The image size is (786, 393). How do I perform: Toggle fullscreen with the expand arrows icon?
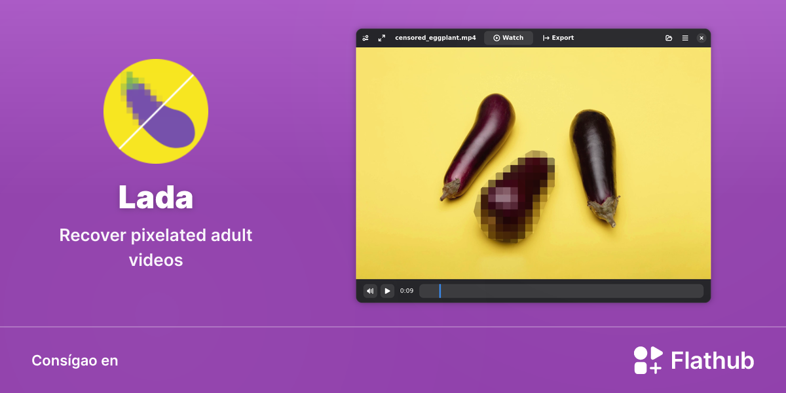point(382,38)
